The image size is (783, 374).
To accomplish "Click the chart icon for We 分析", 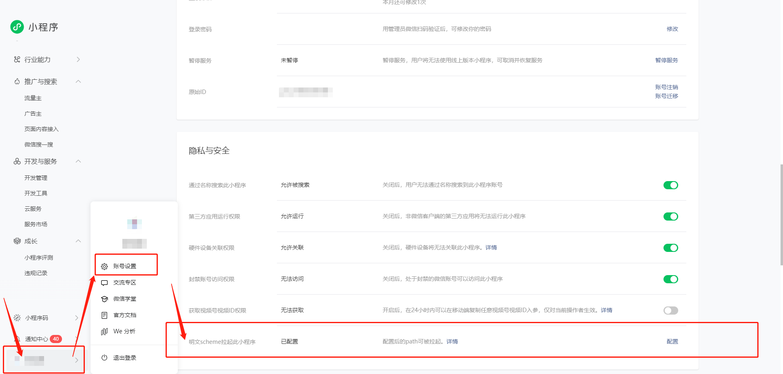I will (104, 332).
